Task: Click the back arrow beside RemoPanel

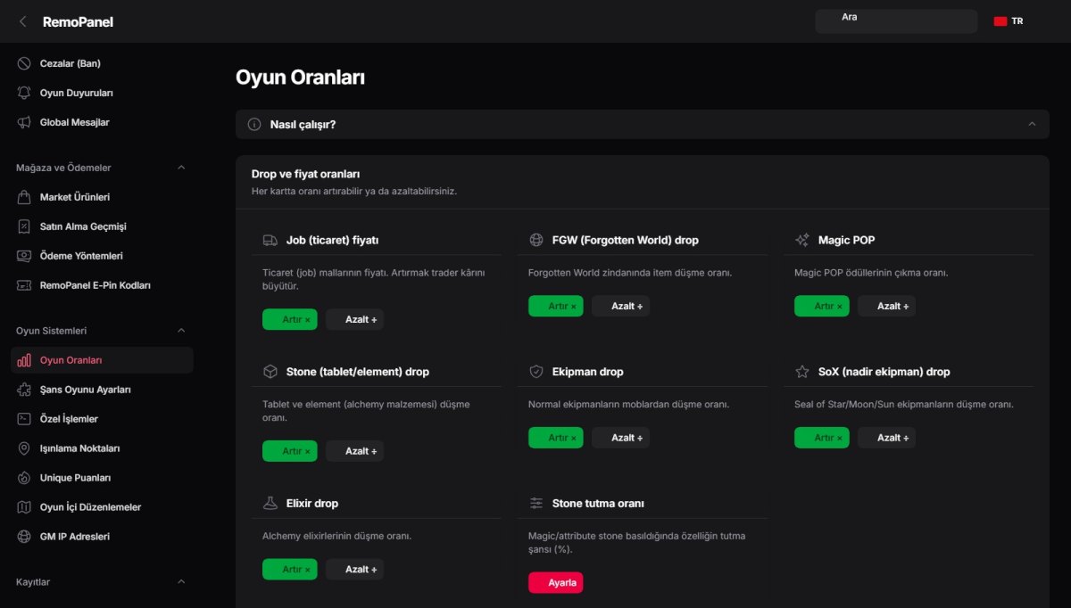Action: (23, 21)
